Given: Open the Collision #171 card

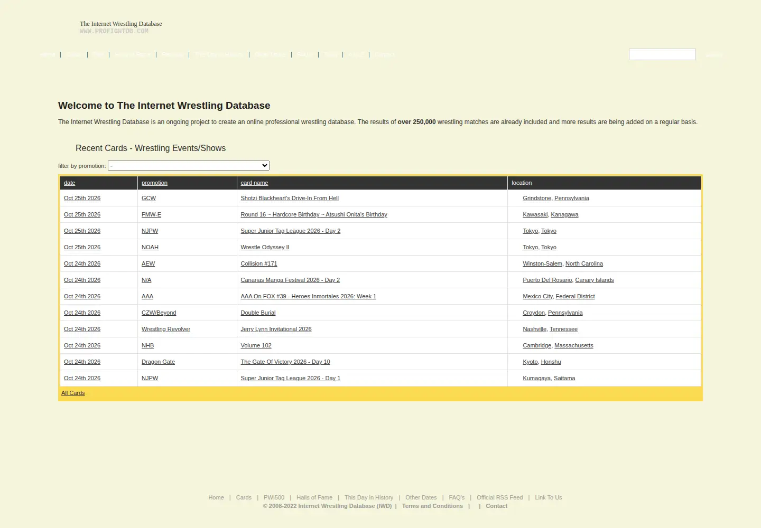Looking at the screenshot, I should click(x=259, y=263).
